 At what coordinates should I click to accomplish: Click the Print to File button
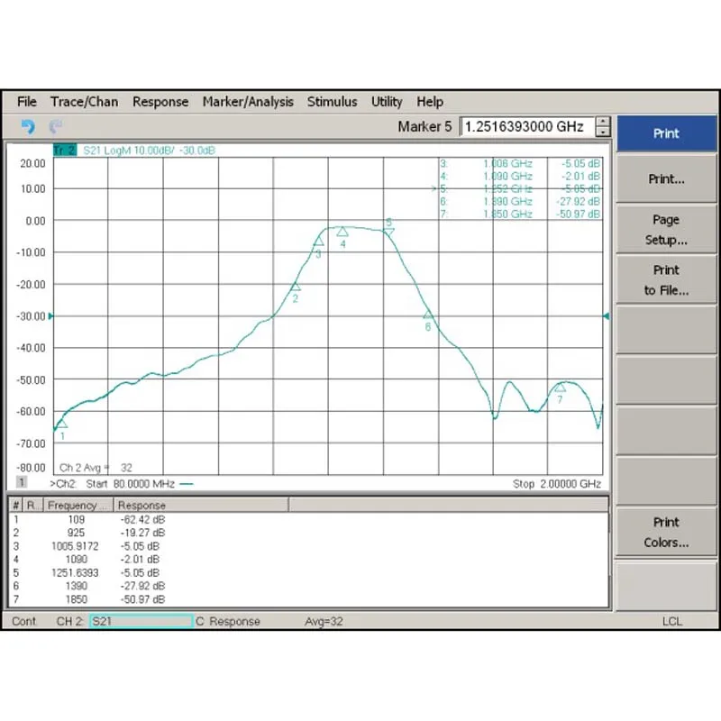(666, 280)
